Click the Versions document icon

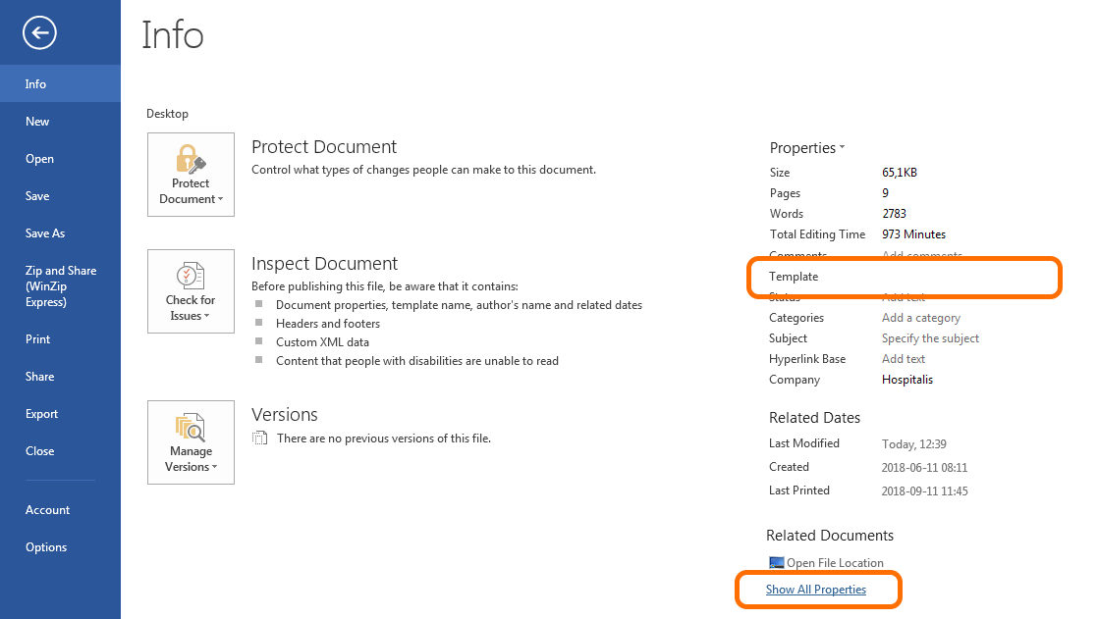(259, 438)
